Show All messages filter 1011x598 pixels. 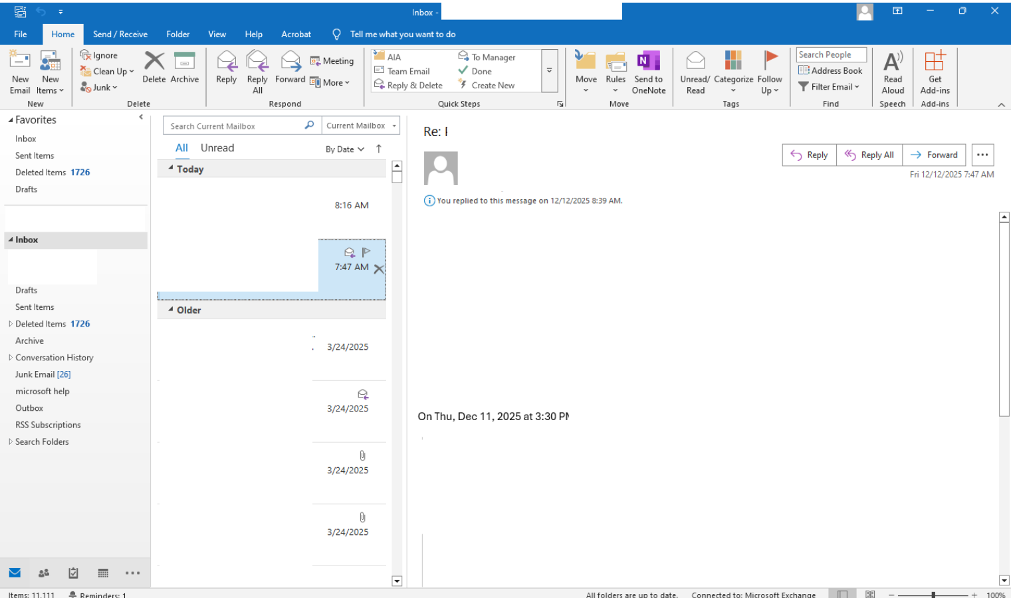coord(181,148)
